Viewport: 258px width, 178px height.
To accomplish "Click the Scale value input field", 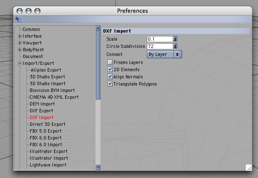I will (x=160, y=39).
